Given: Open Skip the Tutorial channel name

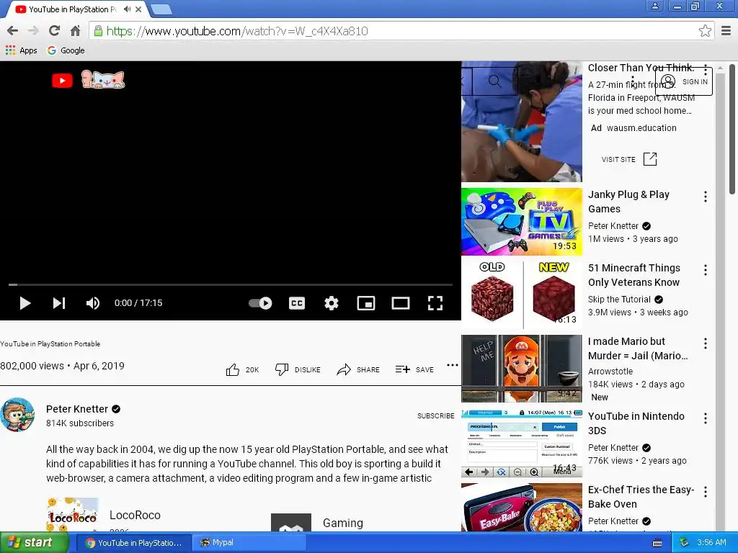Looking at the screenshot, I should 619,300.
